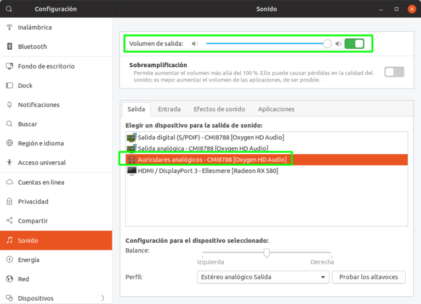Click the headphones icon for Auriculares analógicos
The height and width of the screenshot is (304, 421).
pos(132,159)
